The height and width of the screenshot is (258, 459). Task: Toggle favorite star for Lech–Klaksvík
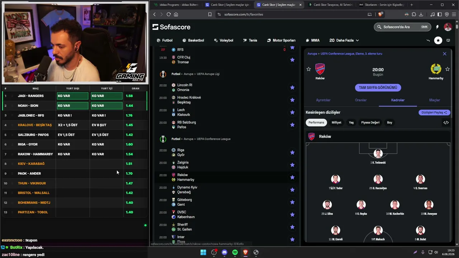(292, 113)
